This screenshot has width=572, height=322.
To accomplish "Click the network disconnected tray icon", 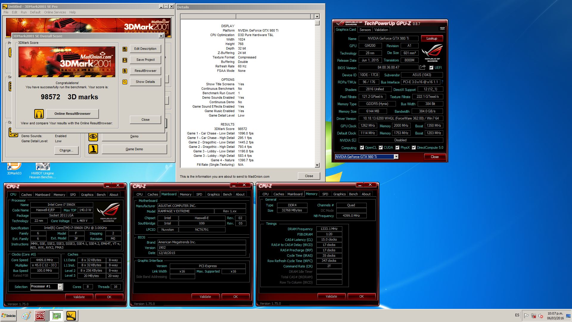I will [x=534, y=316].
